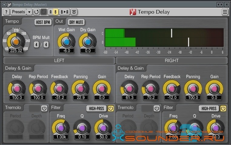Click the Wet Gain knob

pyautogui.click(x=67, y=42)
